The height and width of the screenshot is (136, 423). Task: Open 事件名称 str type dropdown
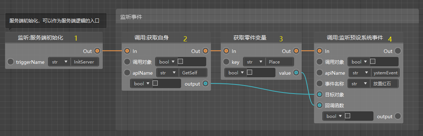click(359, 83)
